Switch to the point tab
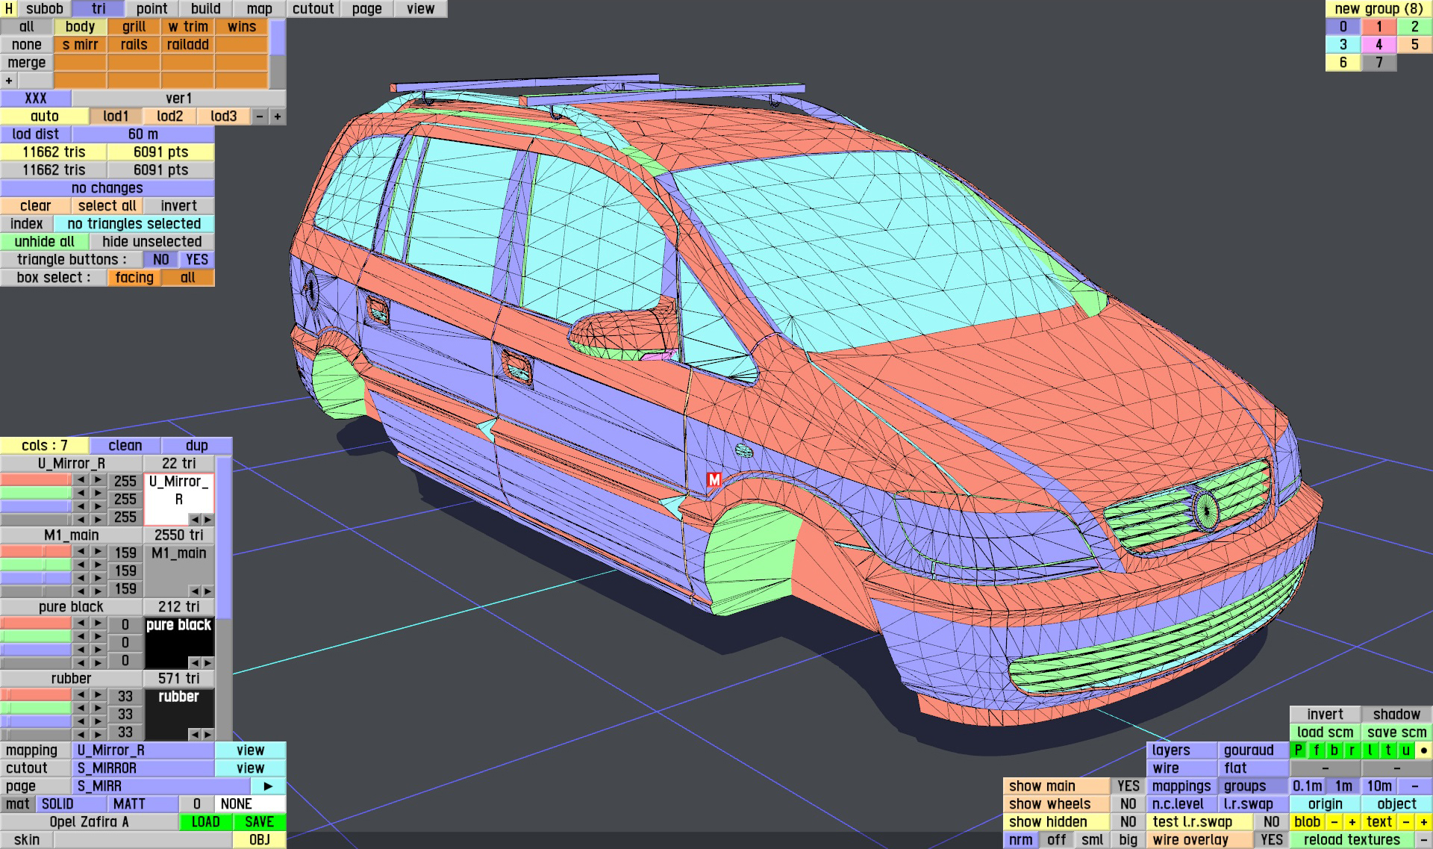 click(x=152, y=9)
